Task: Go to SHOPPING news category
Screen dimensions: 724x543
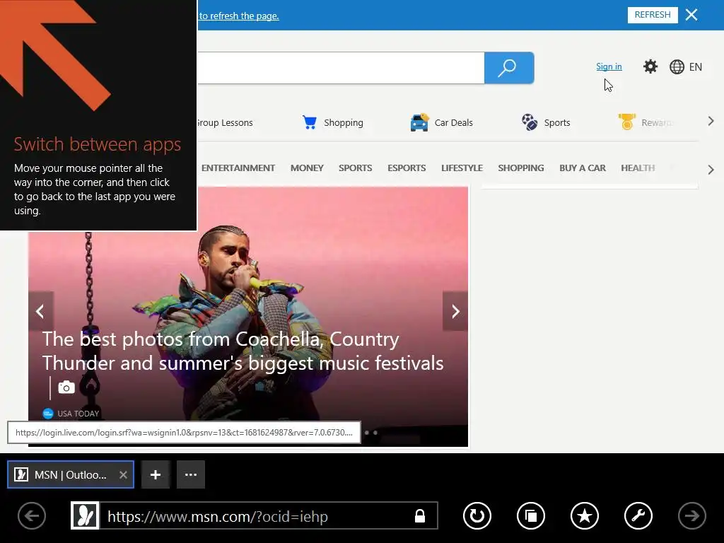Action: click(x=521, y=168)
